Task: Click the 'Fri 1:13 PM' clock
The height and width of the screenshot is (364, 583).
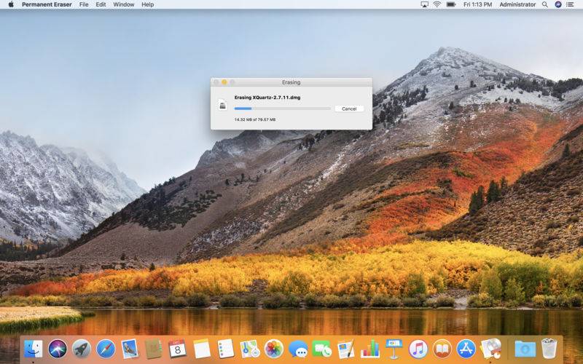Action: pyautogui.click(x=477, y=4)
